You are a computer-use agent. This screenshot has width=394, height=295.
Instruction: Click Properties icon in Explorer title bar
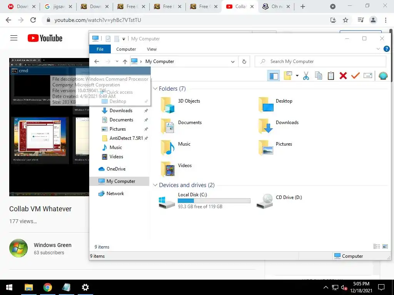(108, 39)
